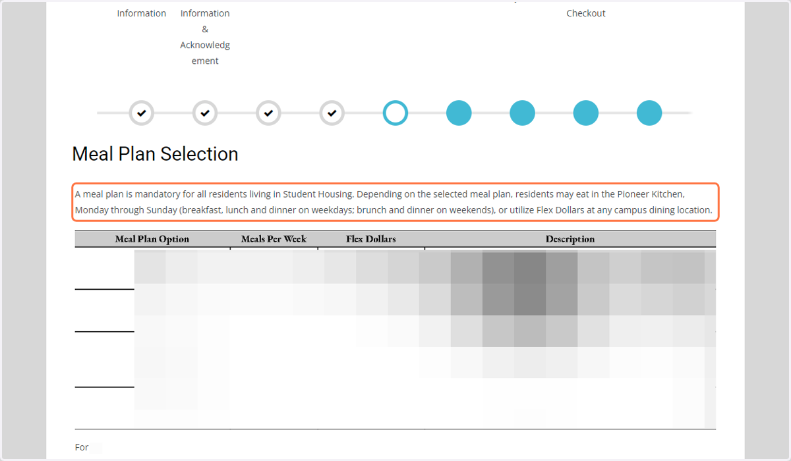Click the "Flex Dollars" column header
Image resolution: width=791 pixels, height=461 pixels.
(371, 239)
